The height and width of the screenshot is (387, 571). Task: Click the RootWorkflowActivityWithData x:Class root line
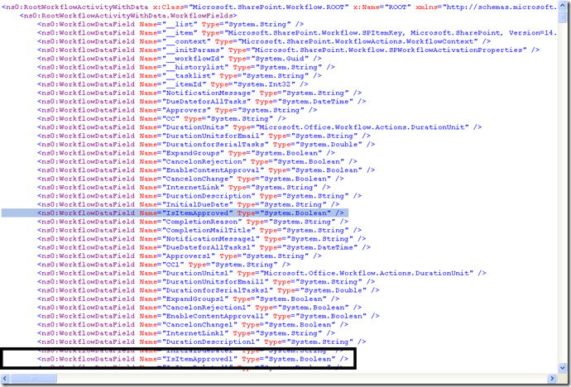[280, 7]
